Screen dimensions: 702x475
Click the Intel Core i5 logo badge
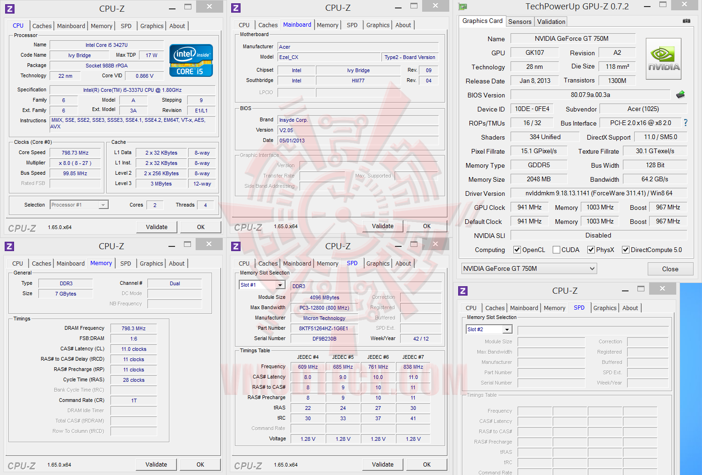point(191,60)
